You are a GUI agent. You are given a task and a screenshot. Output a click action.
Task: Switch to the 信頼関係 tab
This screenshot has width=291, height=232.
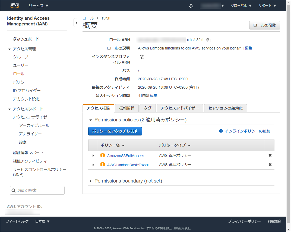tap(127, 108)
